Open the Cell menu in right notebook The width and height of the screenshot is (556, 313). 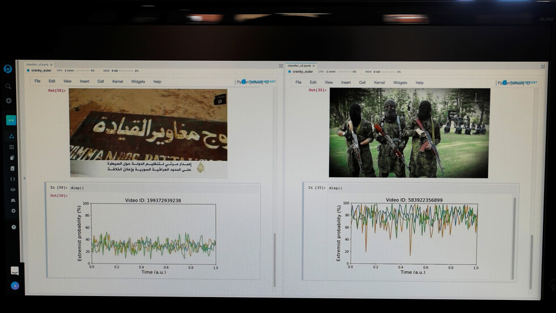click(x=362, y=83)
